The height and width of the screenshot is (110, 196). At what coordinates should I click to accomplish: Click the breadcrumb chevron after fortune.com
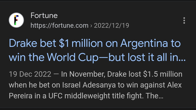[91, 26]
